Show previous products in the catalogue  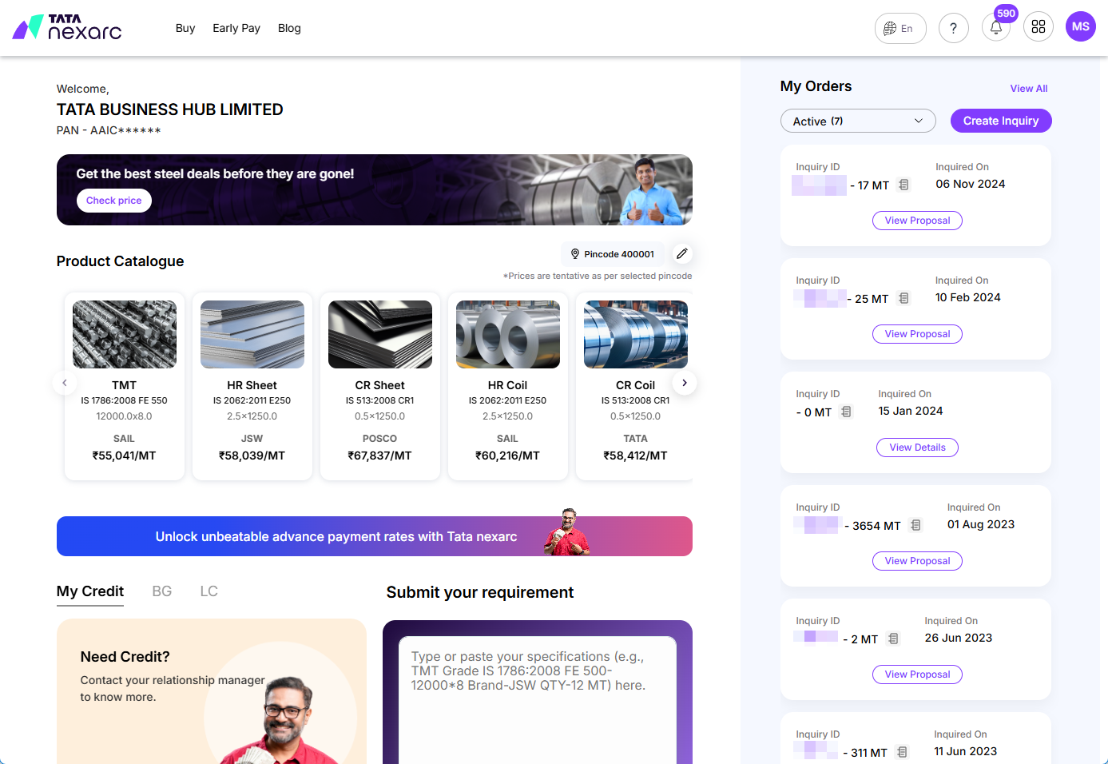65,383
